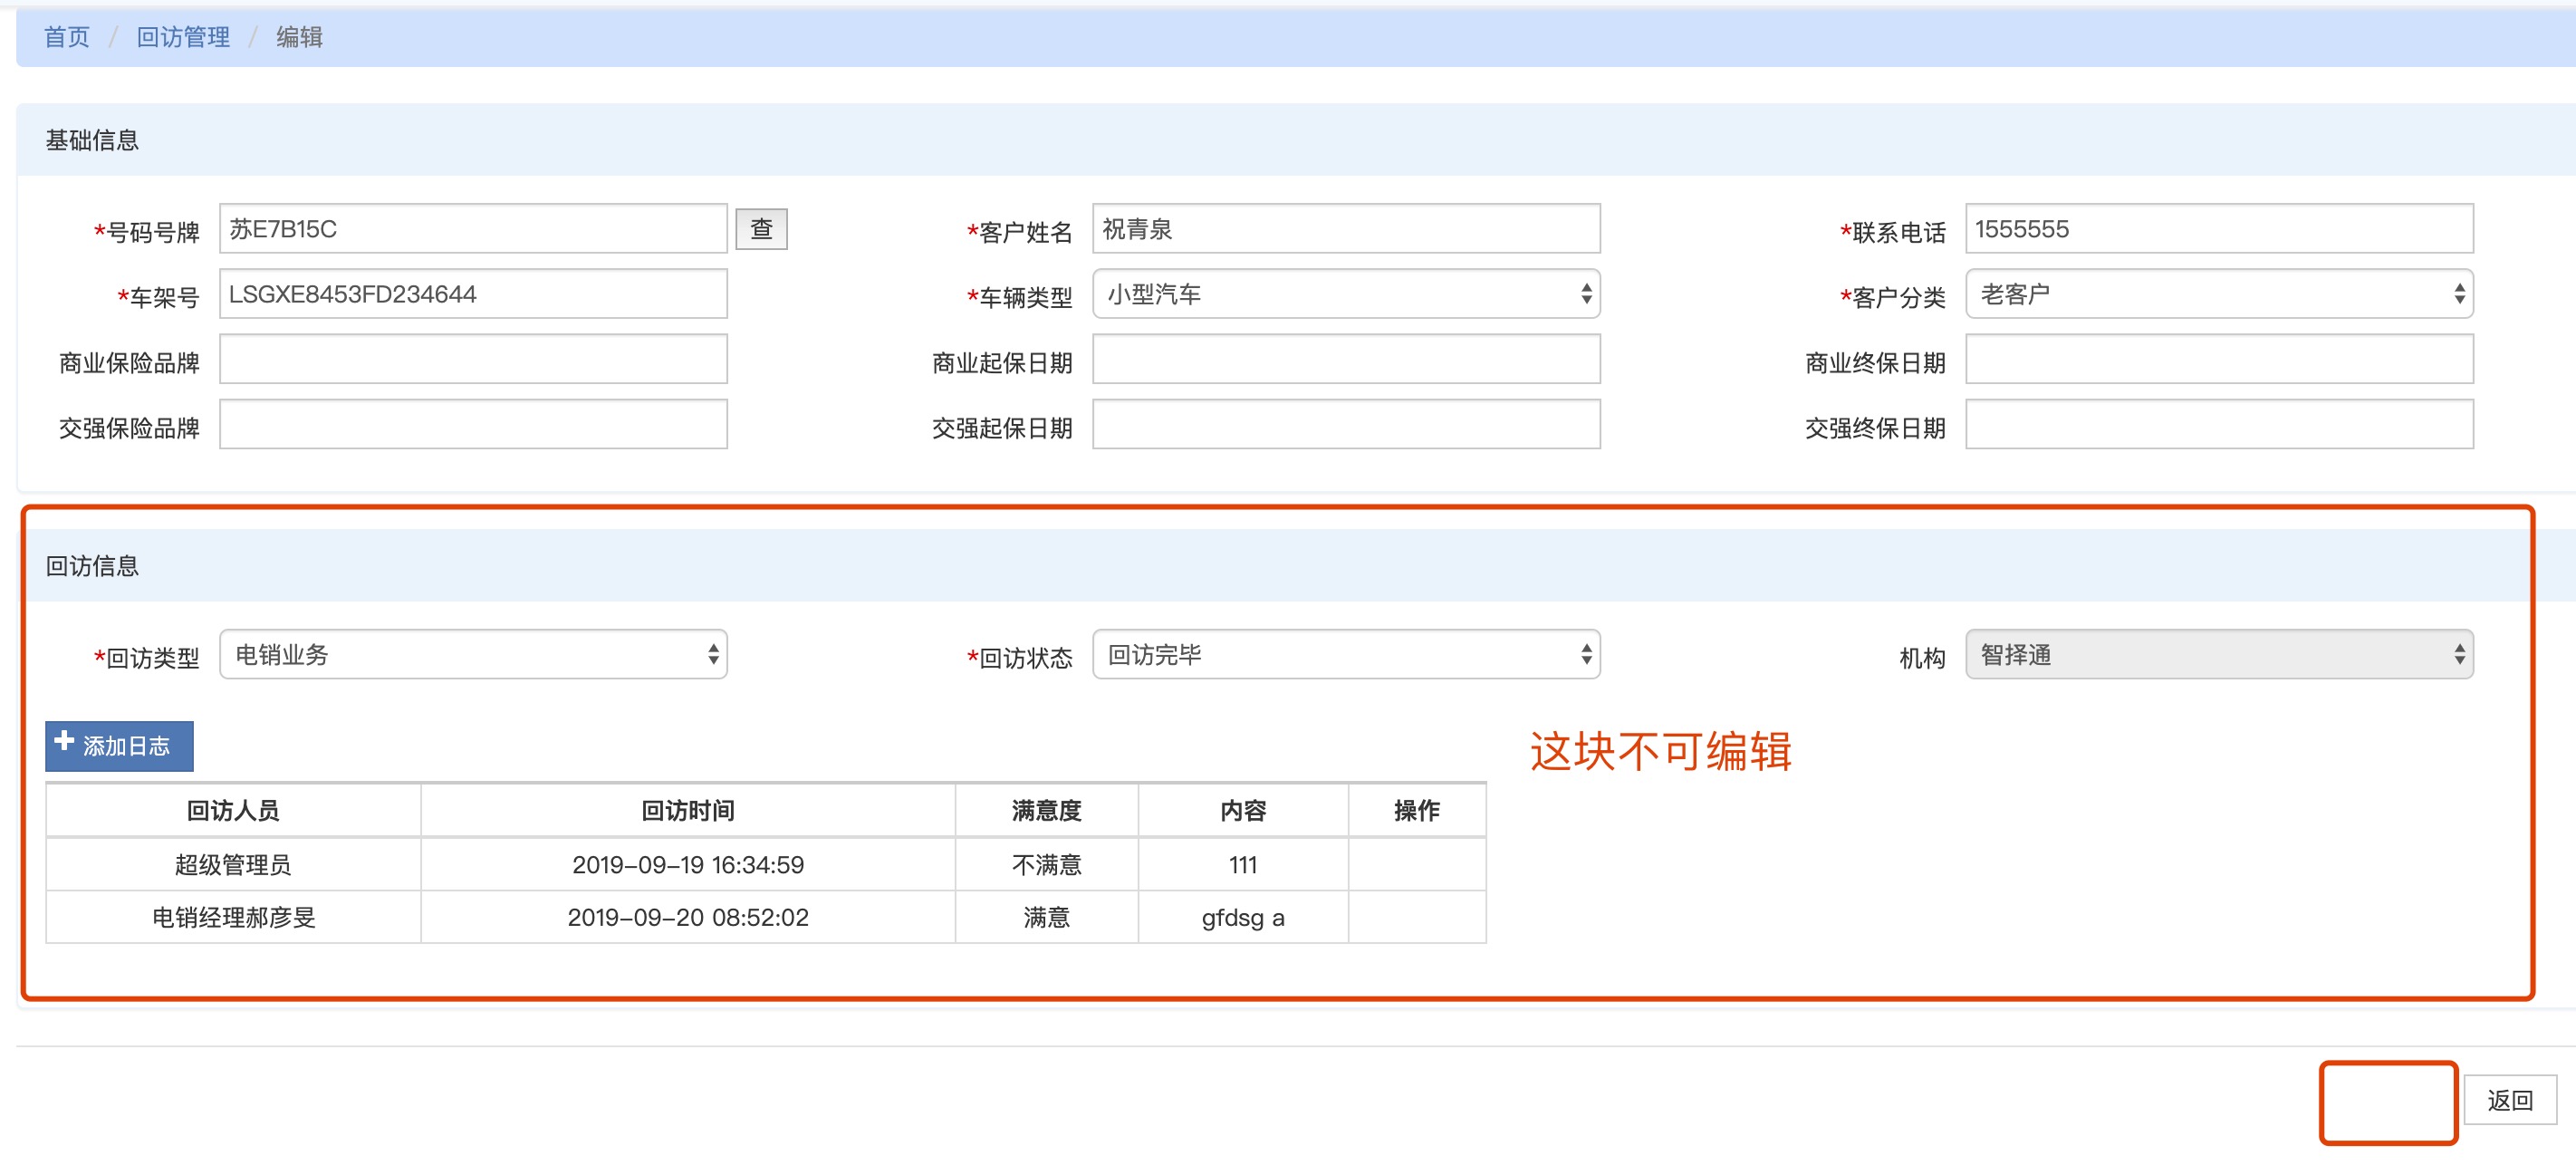2576x1165 pixels.
Task: Click the 商业起保日期 field
Action: [1345, 359]
